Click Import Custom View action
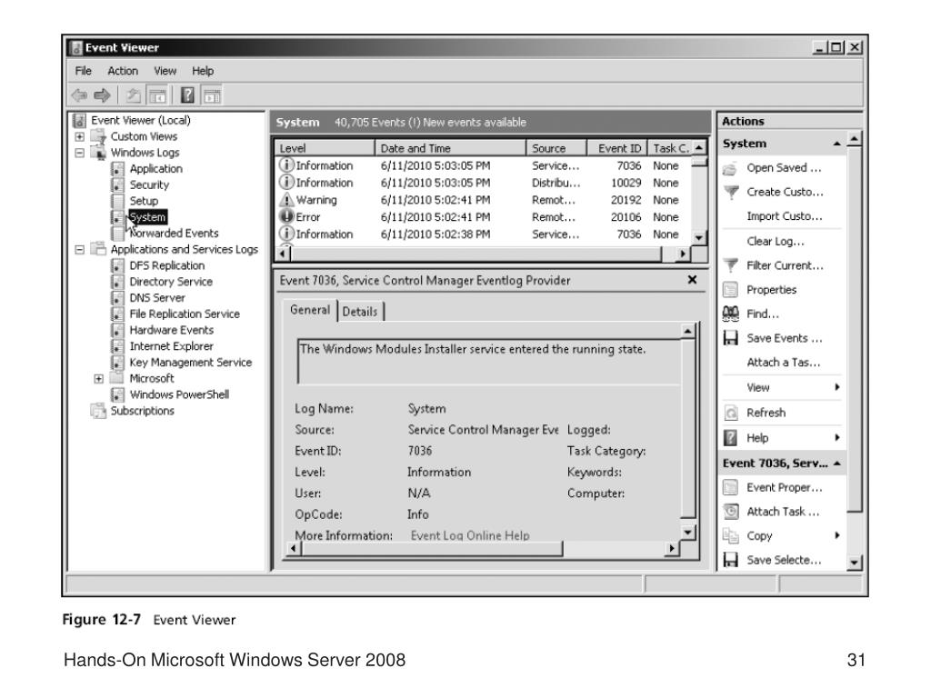 (x=785, y=216)
